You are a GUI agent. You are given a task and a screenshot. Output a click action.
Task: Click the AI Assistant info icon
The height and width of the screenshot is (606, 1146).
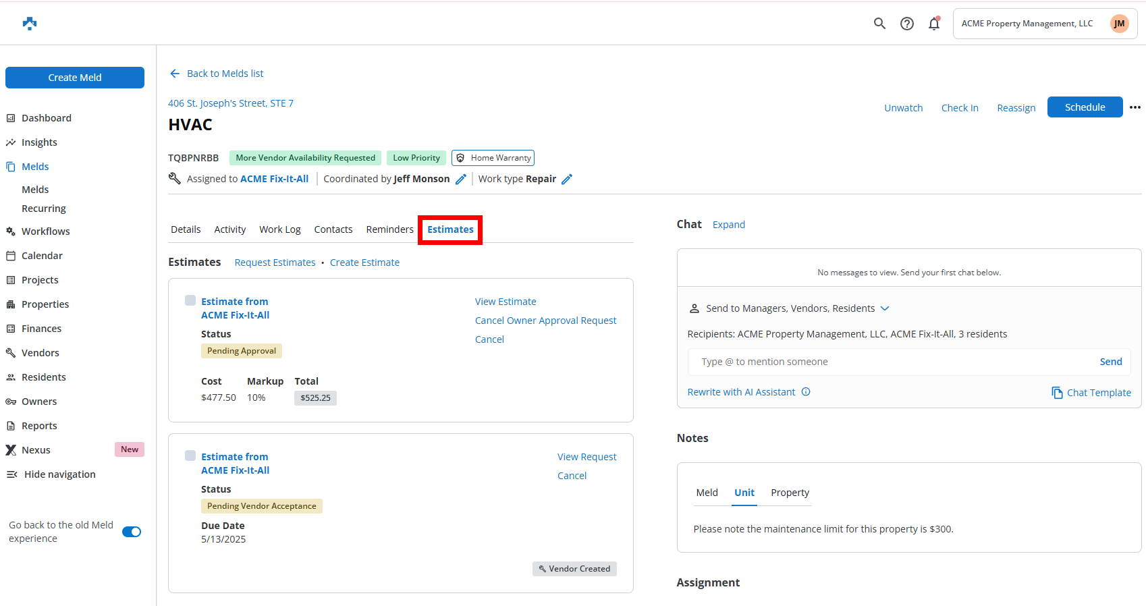coord(806,392)
